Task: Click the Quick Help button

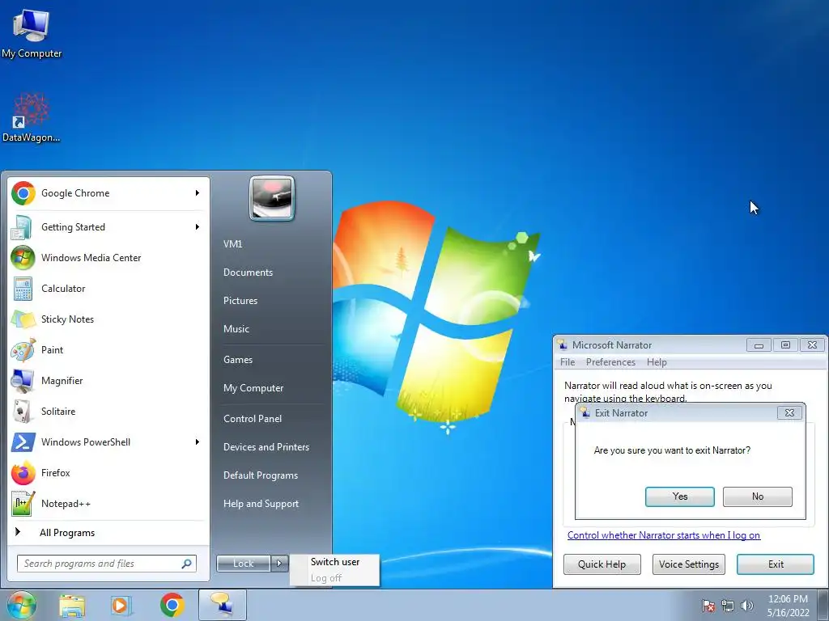Action: point(602,564)
